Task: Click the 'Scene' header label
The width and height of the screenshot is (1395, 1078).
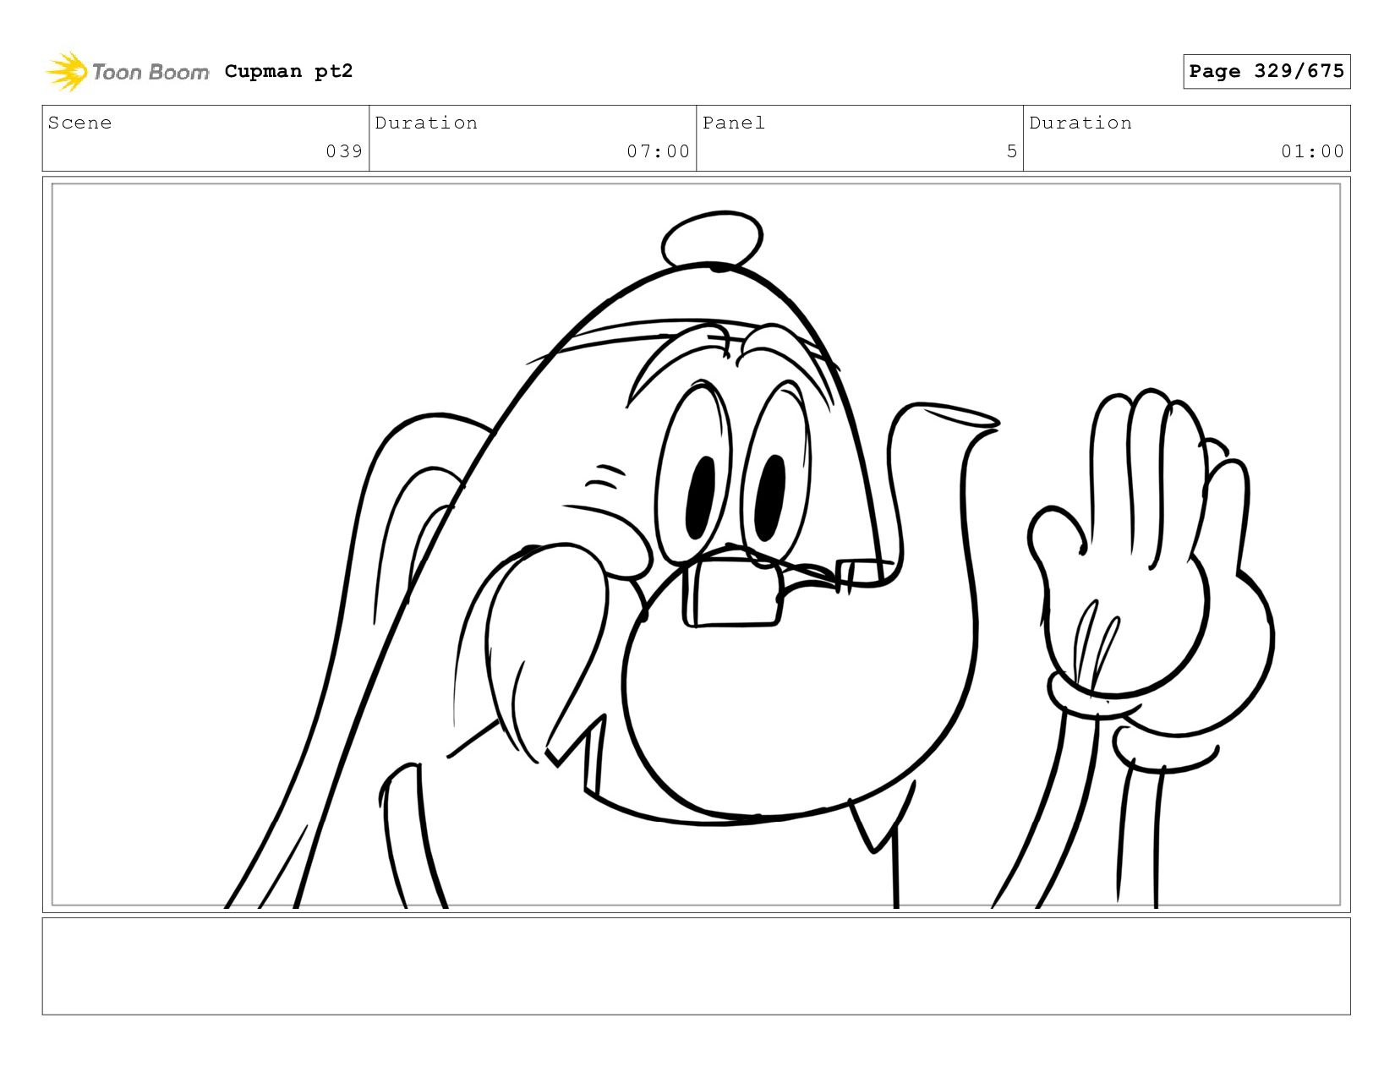Action: [79, 123]
